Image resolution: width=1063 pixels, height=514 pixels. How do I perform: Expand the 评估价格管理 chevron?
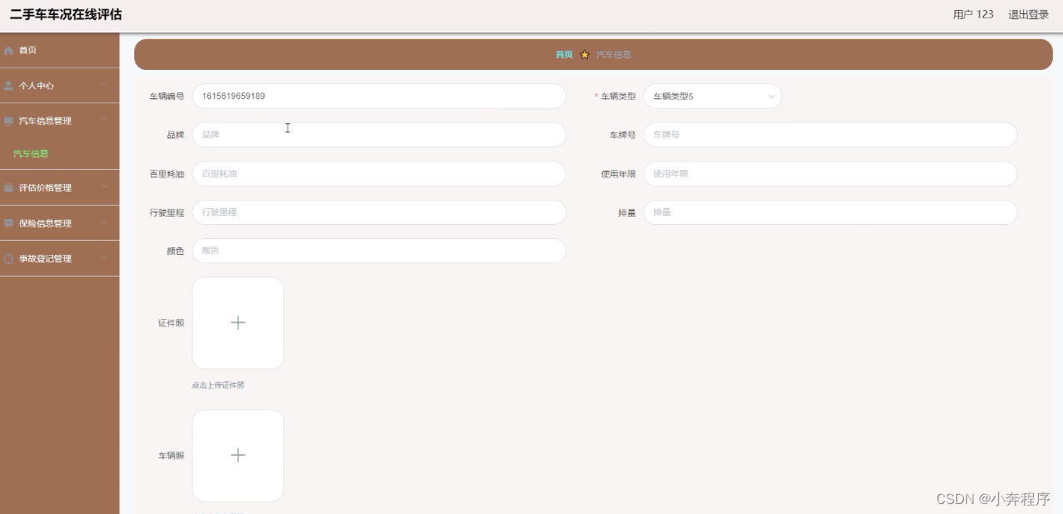coord(104,187)
